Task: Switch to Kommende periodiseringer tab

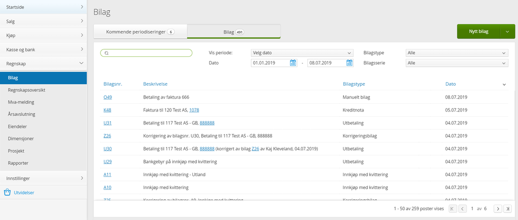Action: 141,32
